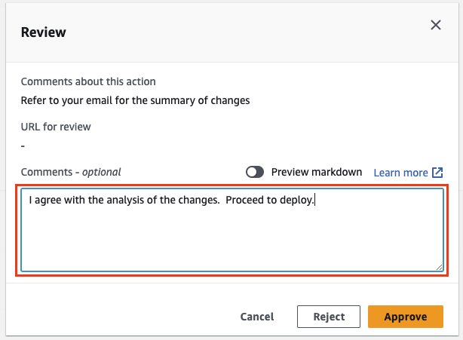Viewport: 463px width, 340px height.
Task: Click the "Refer to your email" summary text
Action: pyautogui.click(x=135, y=100)
